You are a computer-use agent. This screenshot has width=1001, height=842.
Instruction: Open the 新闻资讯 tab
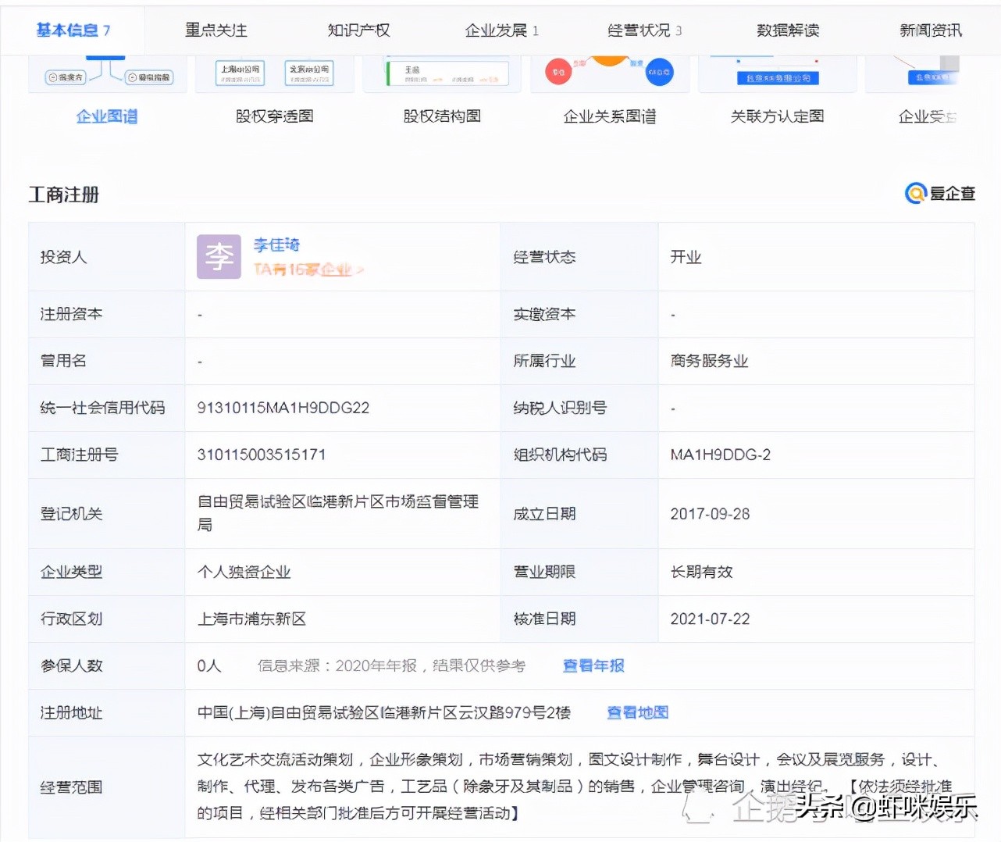(x=930, y=30)
